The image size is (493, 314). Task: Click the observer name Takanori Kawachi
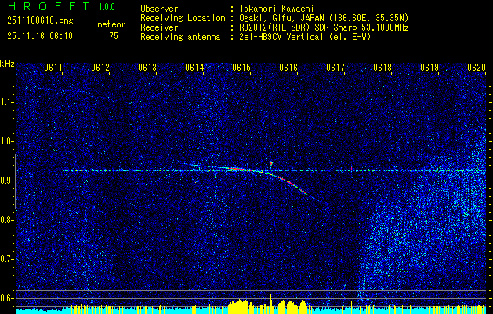(x=277, y=9)
